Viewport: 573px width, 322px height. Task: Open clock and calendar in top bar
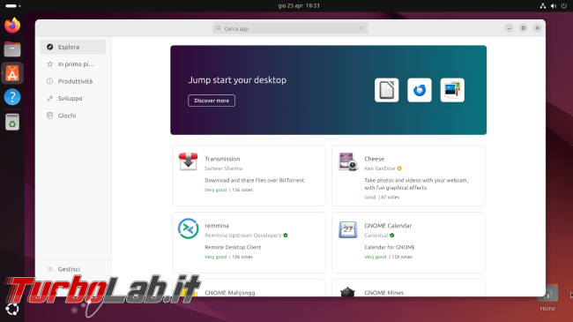[299, 5]
